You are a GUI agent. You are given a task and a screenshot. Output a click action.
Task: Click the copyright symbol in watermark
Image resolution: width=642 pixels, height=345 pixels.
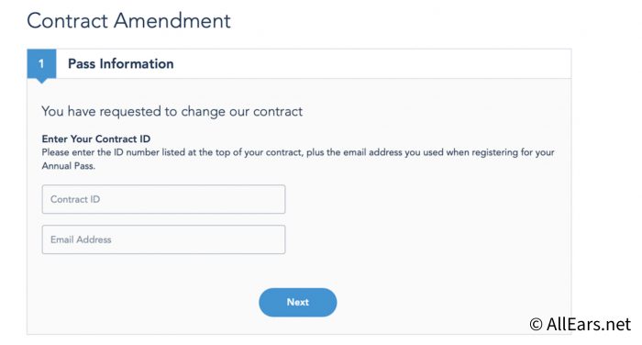pos(536,325)
